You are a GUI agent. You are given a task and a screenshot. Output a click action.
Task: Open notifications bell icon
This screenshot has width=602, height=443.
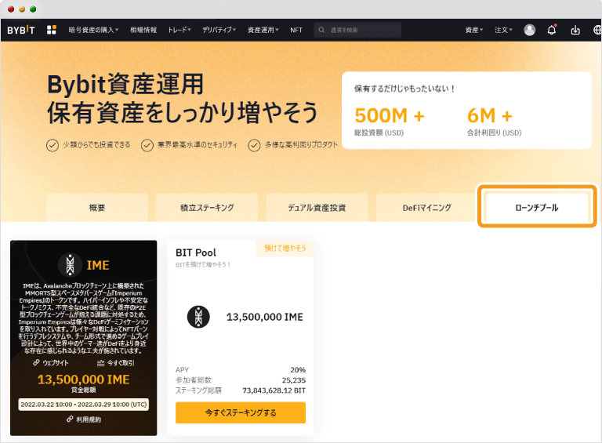[552, 30]
